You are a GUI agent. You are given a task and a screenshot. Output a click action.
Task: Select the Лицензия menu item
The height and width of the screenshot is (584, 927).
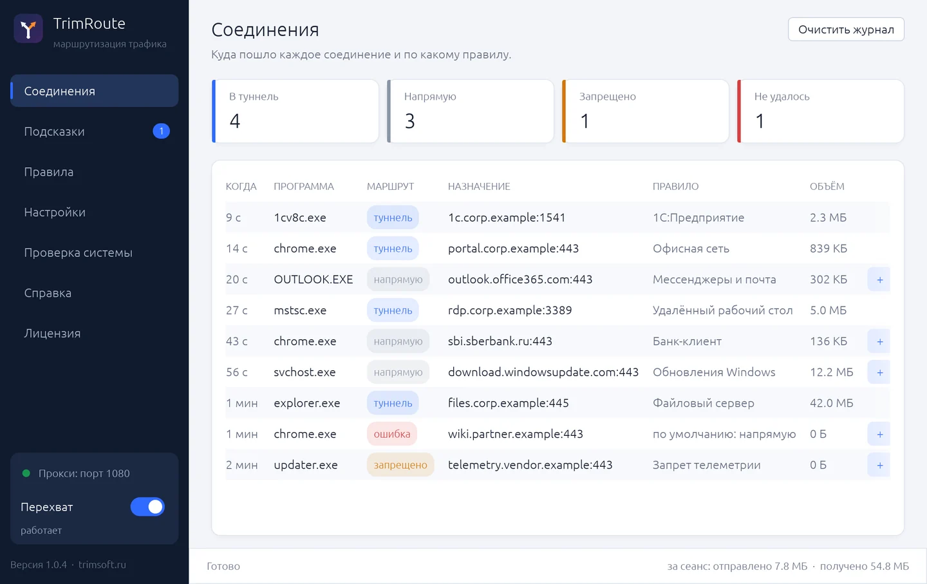point(95,333)
